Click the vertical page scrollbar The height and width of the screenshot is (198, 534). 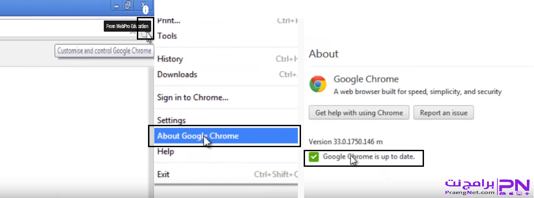pos(151,132)
